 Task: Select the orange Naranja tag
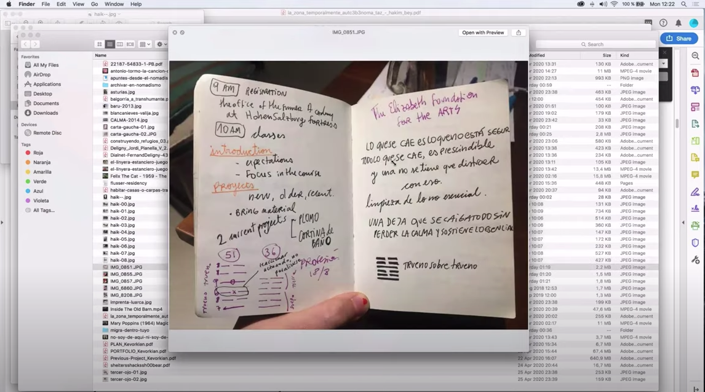[41, 162]
